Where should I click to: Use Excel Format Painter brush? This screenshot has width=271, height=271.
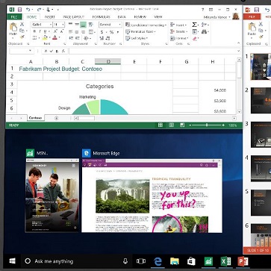point(22,37)
